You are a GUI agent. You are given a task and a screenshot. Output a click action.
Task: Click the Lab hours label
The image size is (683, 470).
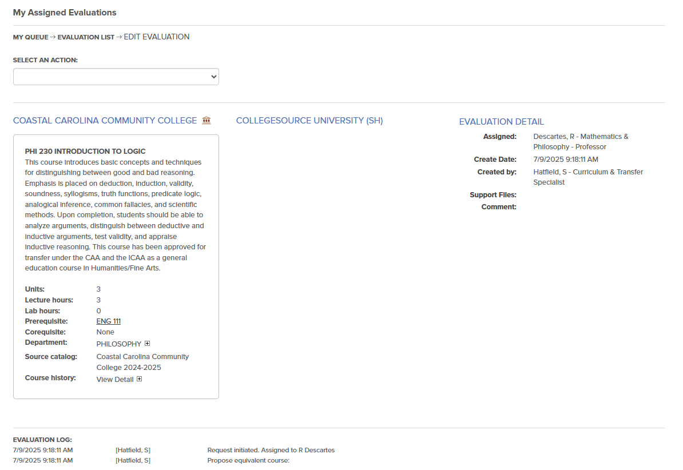(43, 310)
